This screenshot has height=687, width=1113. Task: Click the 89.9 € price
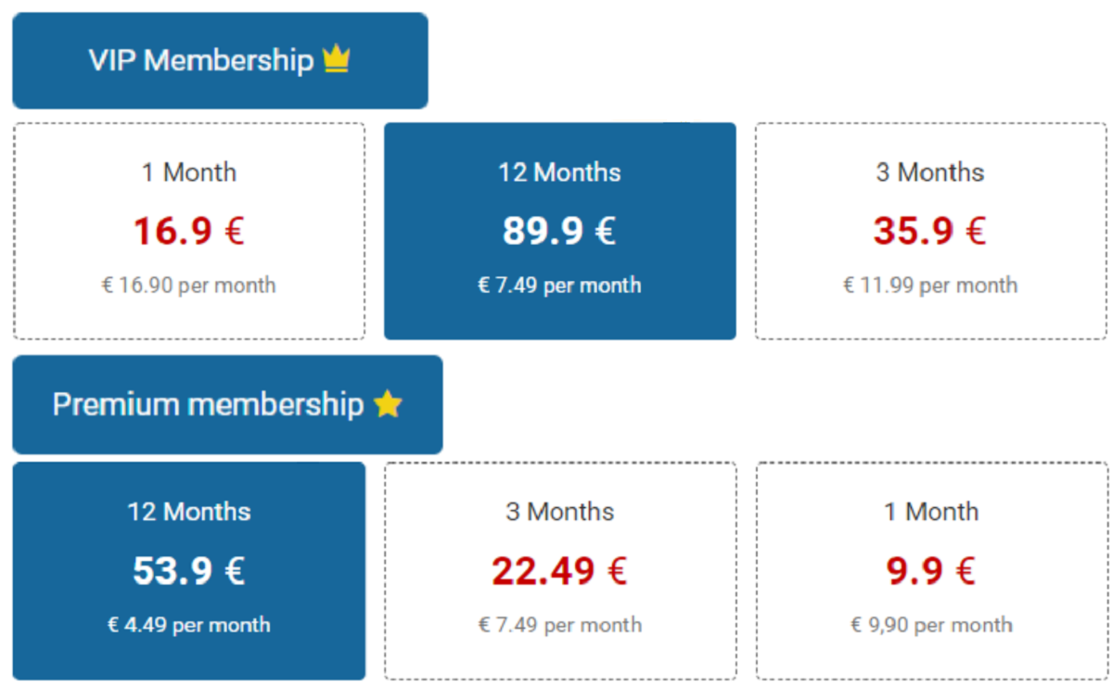[559, 231]
